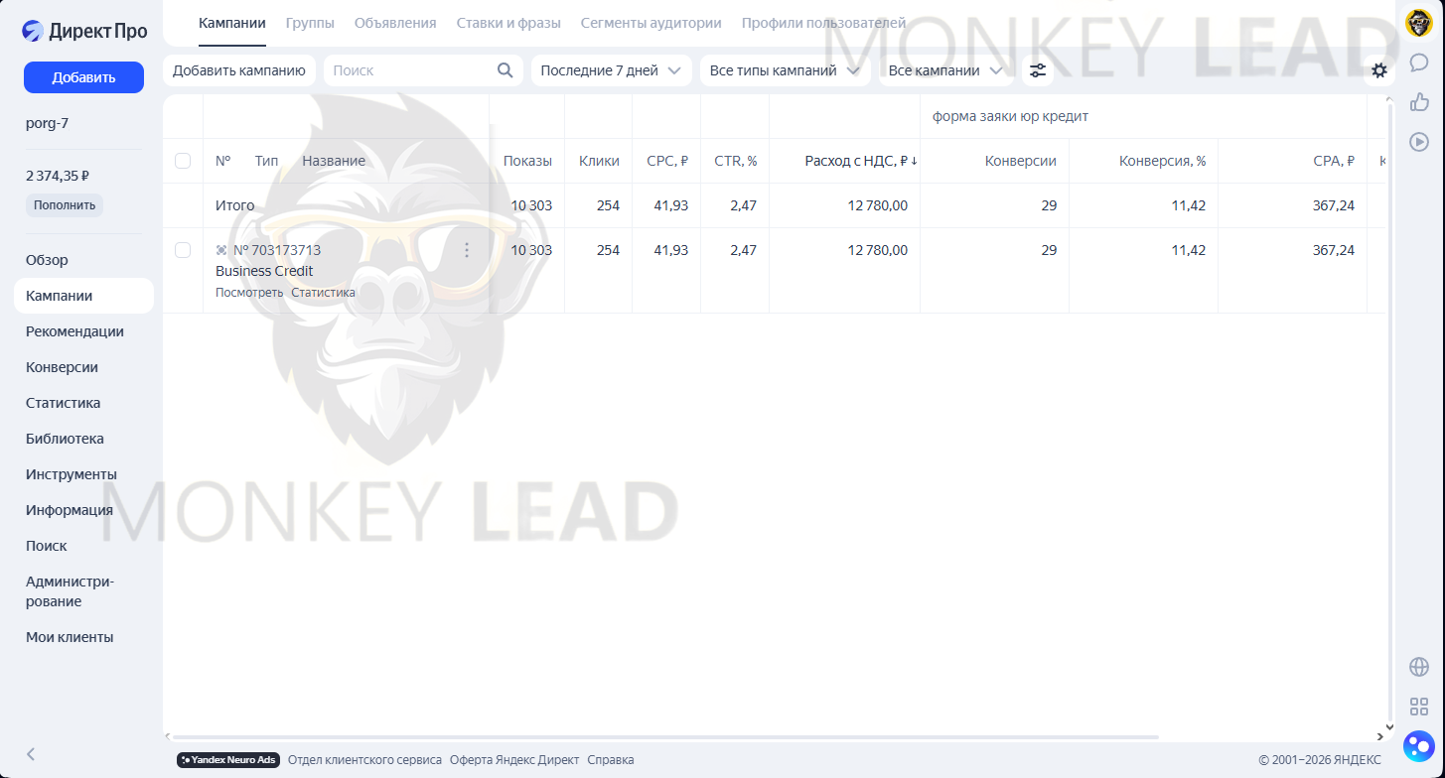Click the search magnifier icon
Viewport: 1445px width, 778px height.
click(505, 70)
